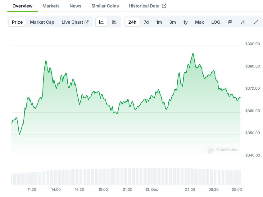Click the CoinGecko watermark logo
This screenshot has width=263, height=197.
[x=211, y=150]
